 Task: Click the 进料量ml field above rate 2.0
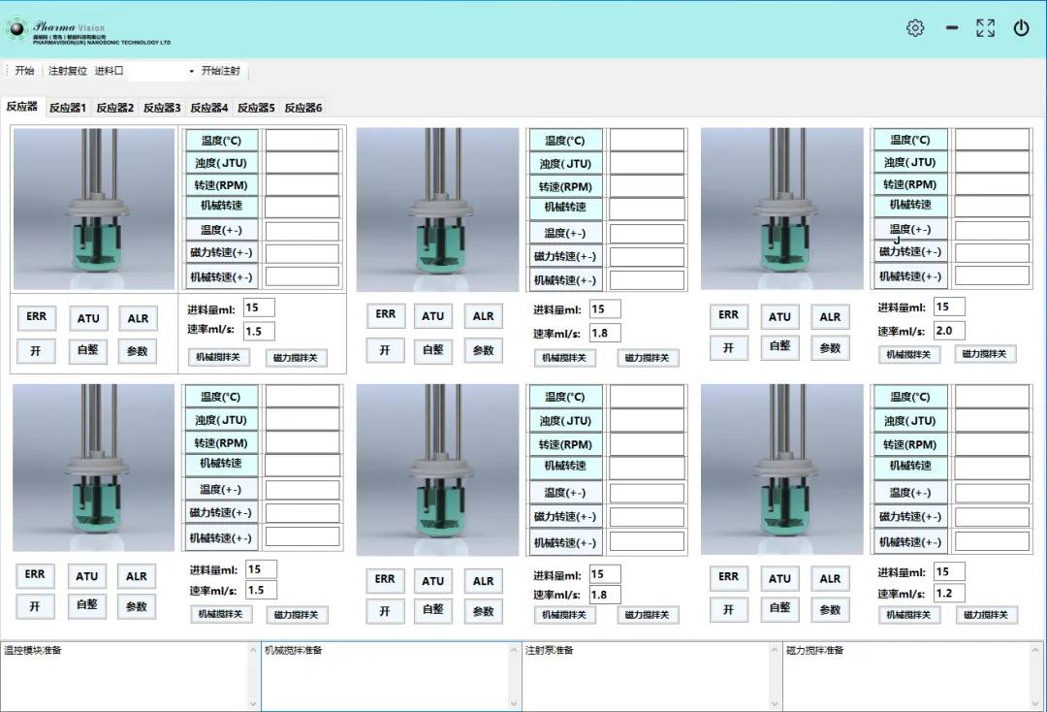(949, 307)
